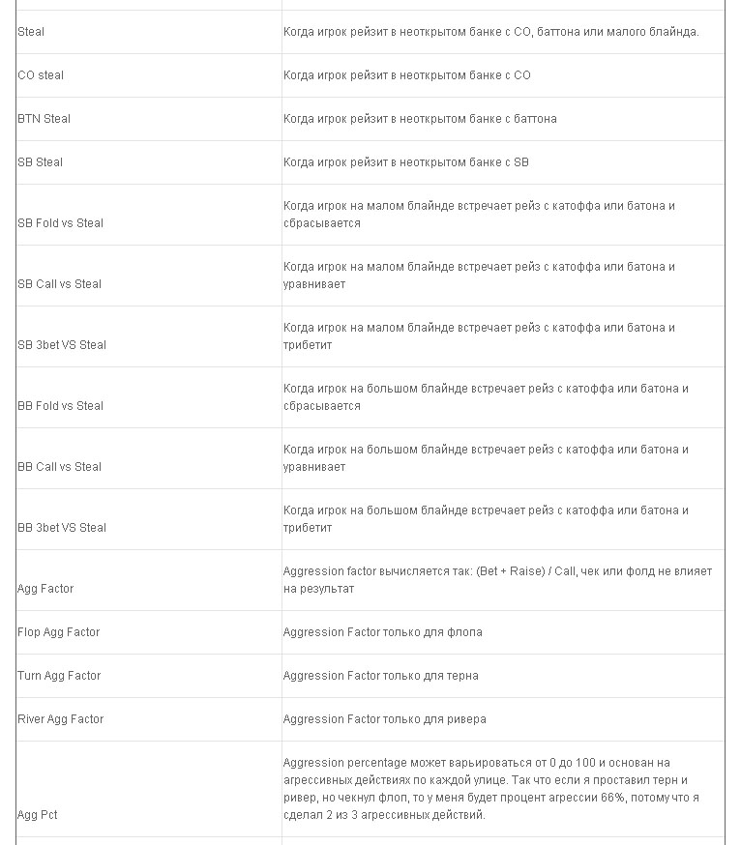Screen dimensions: 741x845
Task: Select the Flop Agg Factor label
Action: pyautogui.click(x=59, y=632)
